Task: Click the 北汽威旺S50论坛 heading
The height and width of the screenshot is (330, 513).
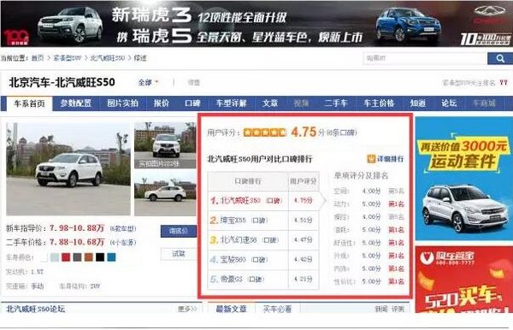Action: pos(36,309)
